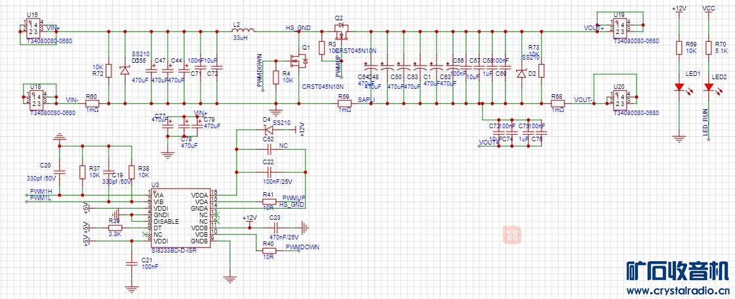Click the LED_RUN net label
Screen dimensions: 735x299
(x=705, y=122)
